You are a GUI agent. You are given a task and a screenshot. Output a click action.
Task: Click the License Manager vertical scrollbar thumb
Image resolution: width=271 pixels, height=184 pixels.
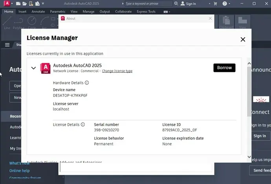point(249,92)
